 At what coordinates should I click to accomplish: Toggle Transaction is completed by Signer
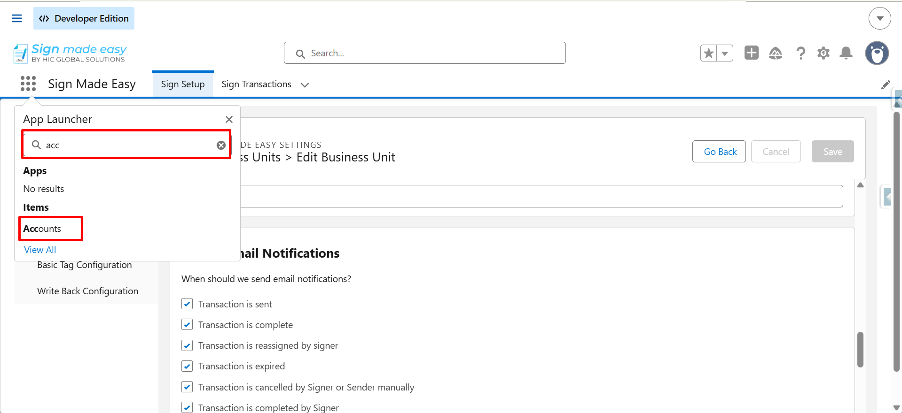(x=187, y=407)
